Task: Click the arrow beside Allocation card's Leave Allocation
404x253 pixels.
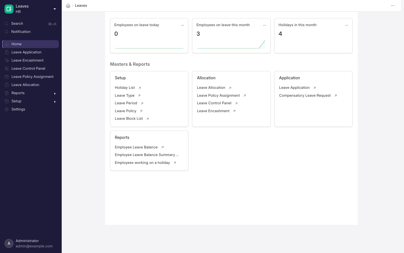Action: pos(230,88)
